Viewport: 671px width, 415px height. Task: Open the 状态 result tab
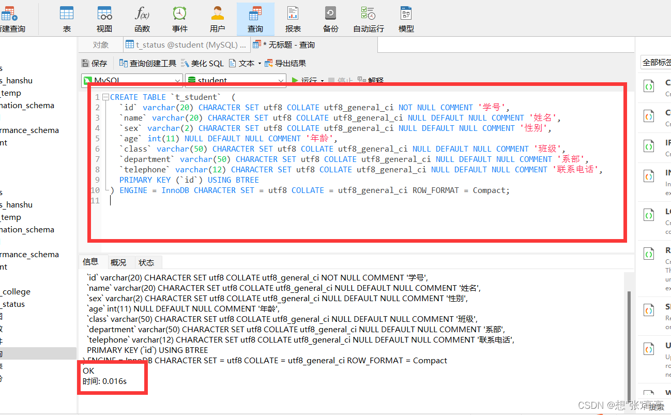coord(146,262)
